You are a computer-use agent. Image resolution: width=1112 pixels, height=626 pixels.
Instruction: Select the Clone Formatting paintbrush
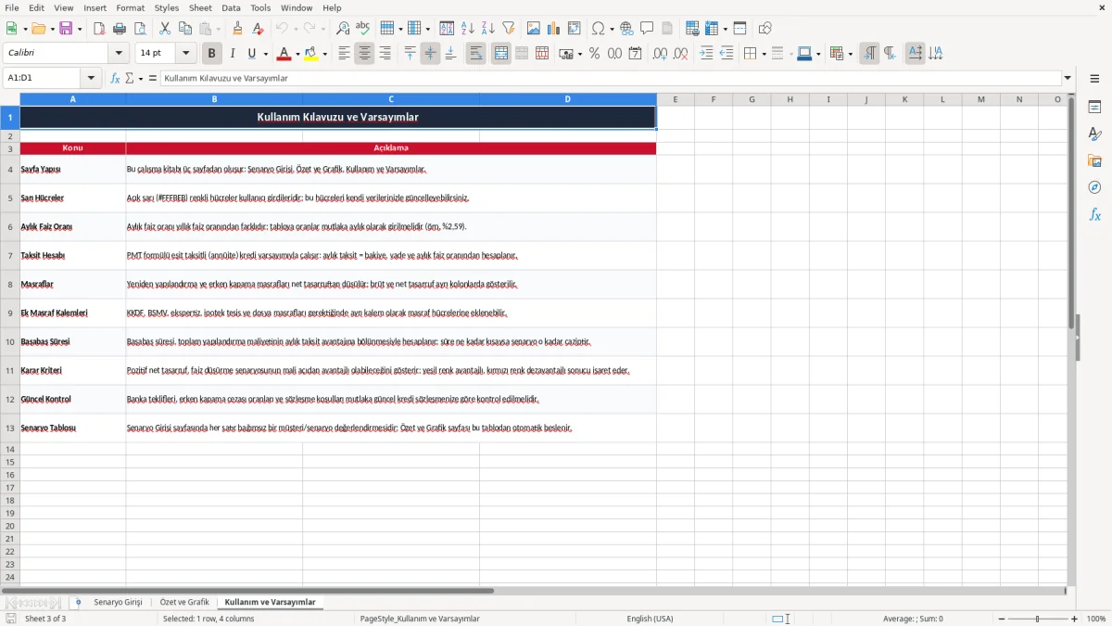coord(238,29)
